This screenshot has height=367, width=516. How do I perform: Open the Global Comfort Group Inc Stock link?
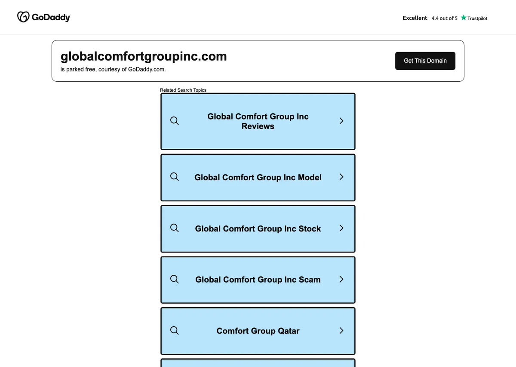pos(258,228)
